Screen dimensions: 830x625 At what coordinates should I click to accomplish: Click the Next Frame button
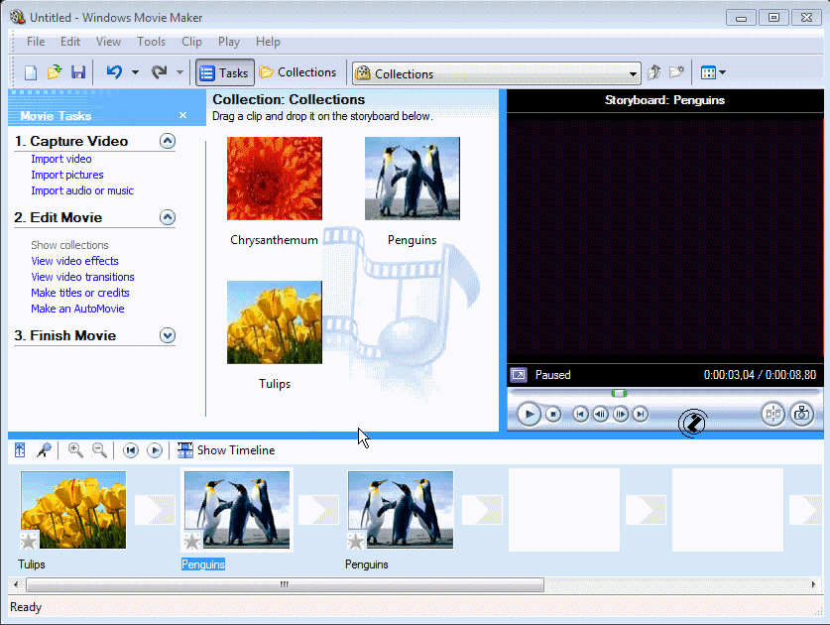[x=621, y=414]
